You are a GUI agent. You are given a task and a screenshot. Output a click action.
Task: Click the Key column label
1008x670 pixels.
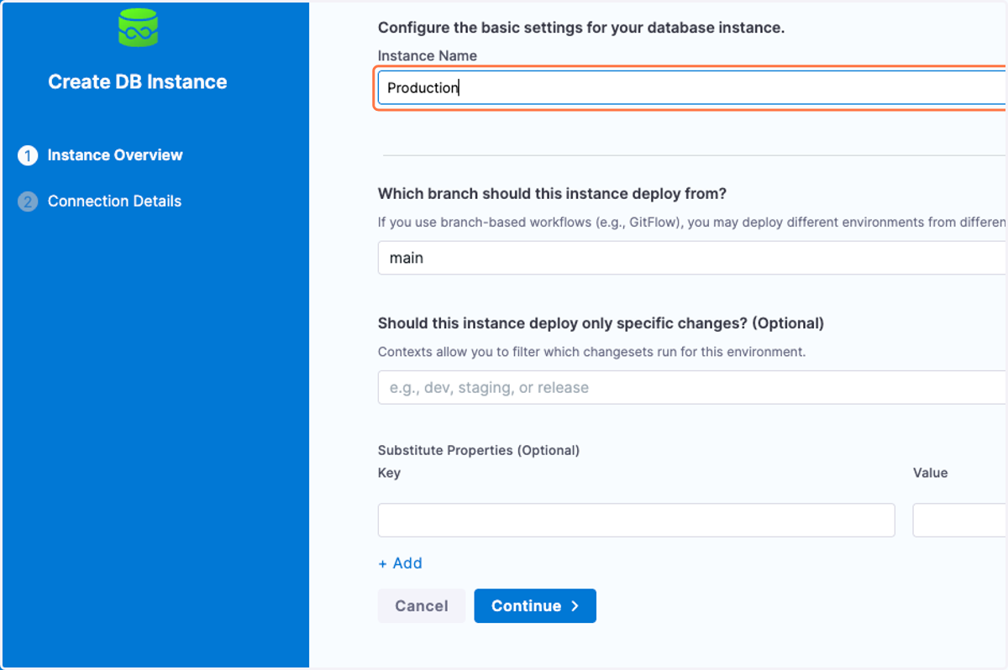coord(389,473)
